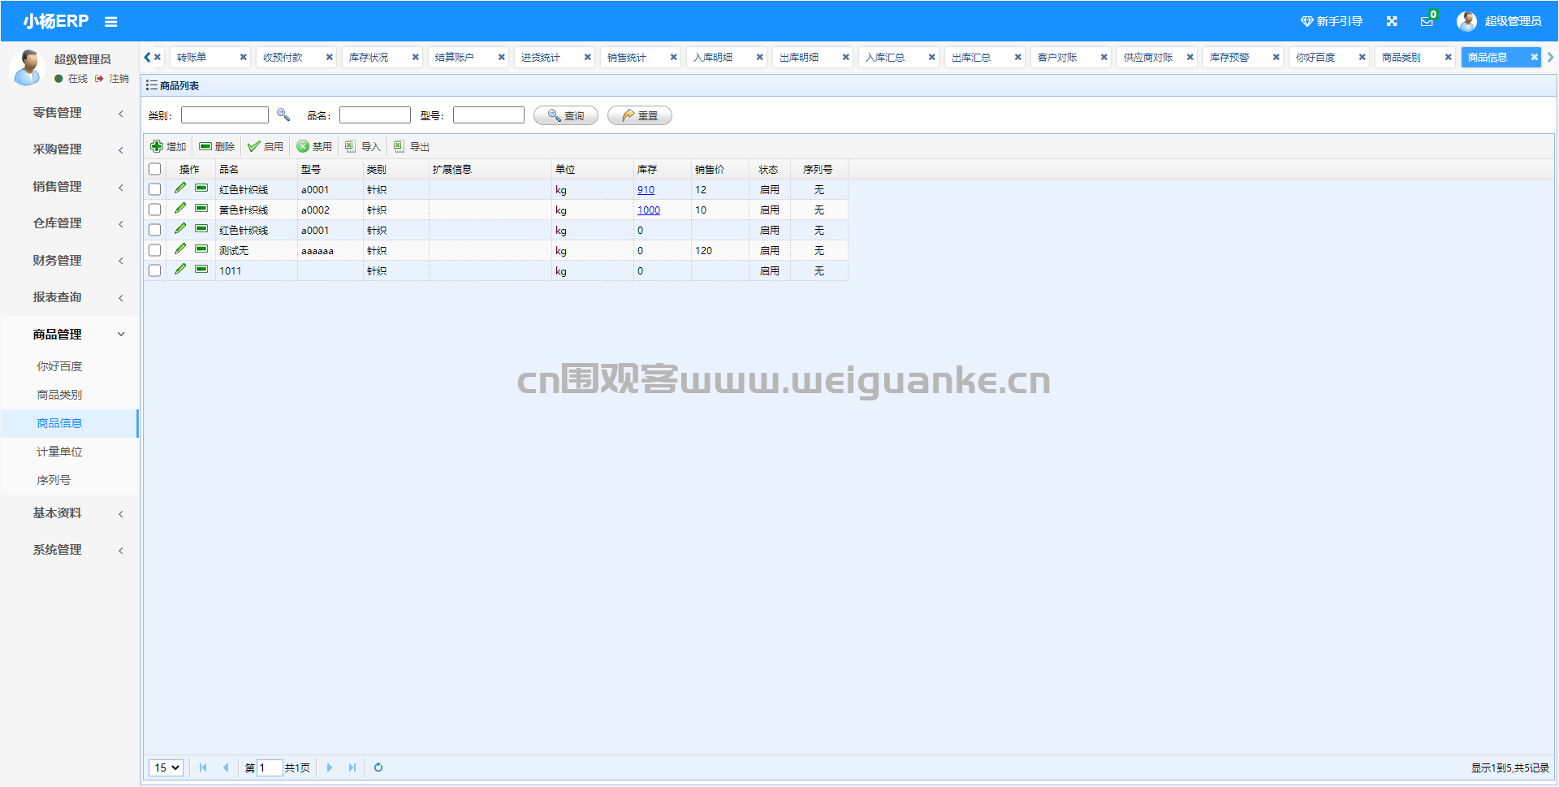The width and height of the screenshot is (1559, 787).
Task: Check the row for 测试无
Action: click(154, 250)
